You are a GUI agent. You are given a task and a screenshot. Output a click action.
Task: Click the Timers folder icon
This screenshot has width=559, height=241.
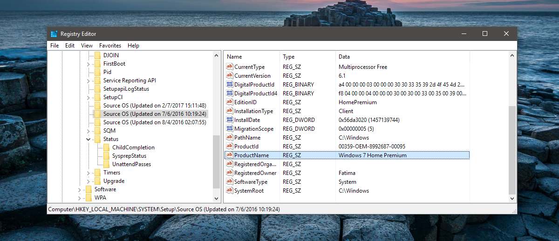click(x=97, y=173)
